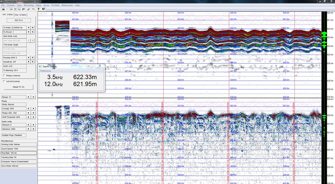Click the Ping Rate: 100 ms field

19,153
